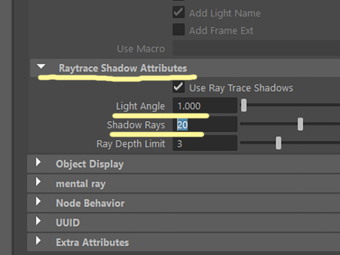The height and width of the screenshot is (255, 340).
Task: Disable Use Ray Trace Shadows checkbox
Action: (x=178, y=87)
